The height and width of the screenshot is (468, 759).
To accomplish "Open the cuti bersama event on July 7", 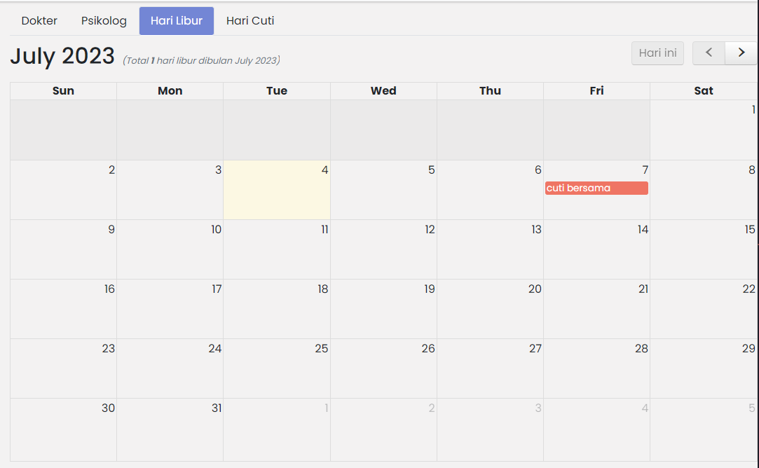I will click(x=596, y=188).
